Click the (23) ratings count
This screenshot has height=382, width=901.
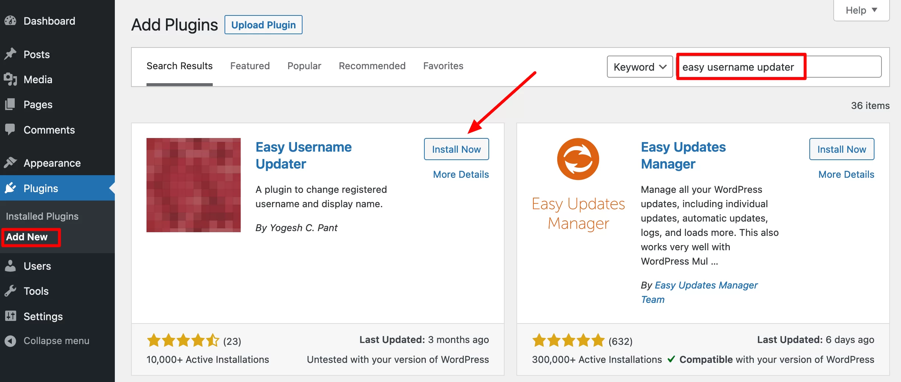click(232, 341)
